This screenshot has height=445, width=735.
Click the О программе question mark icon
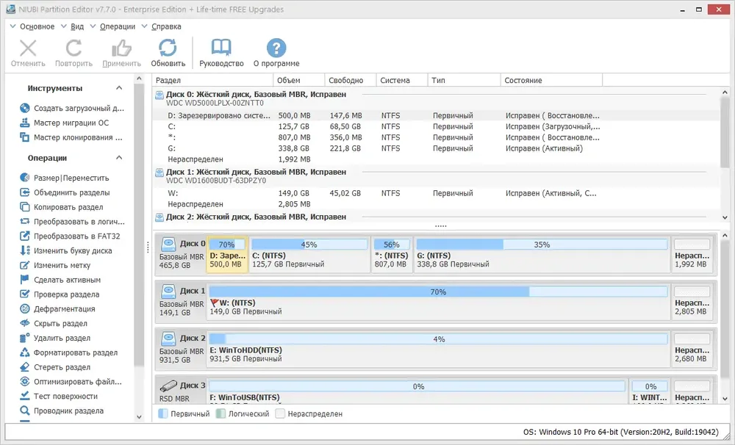pos(276,48)
